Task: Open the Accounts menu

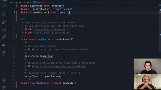Action: [x=4, y=80]
